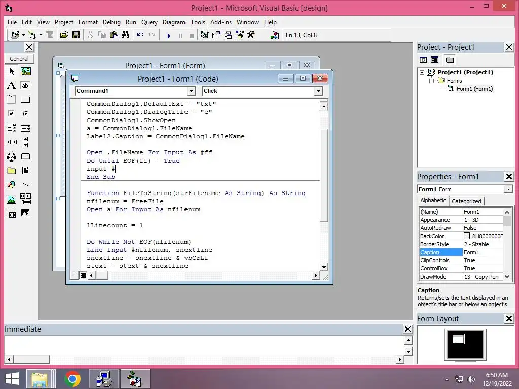Select the Pointer tool in the toolbox
Viewport: 519px width, 389px height.
[12, 71]
